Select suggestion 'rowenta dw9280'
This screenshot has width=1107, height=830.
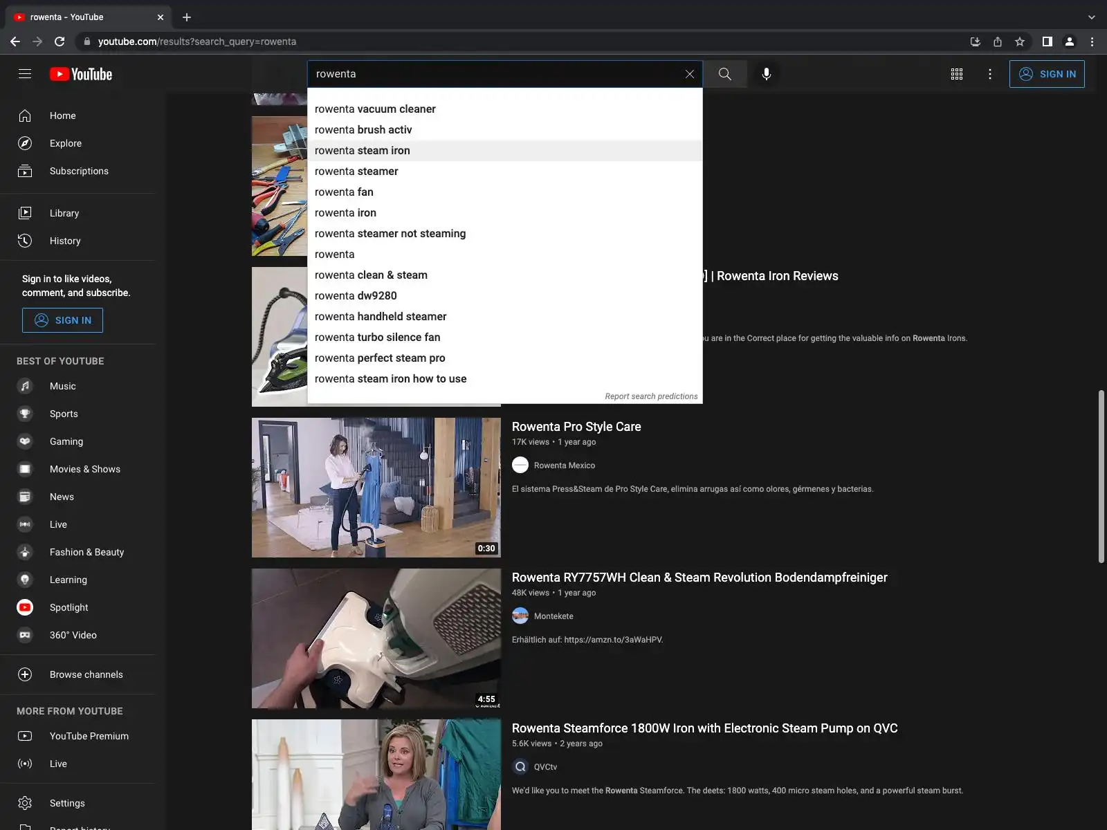505,296
